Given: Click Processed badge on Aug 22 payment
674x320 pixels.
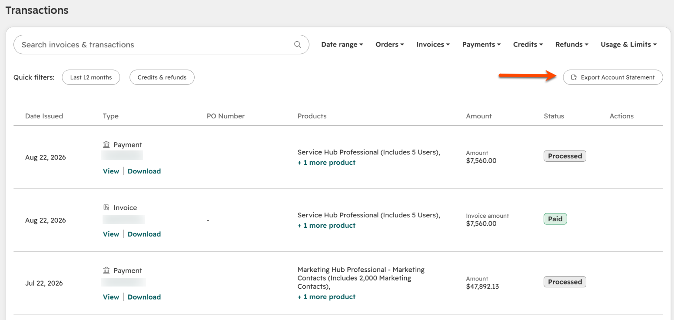Looking at the screenshot, I should (x=565, y=156).
